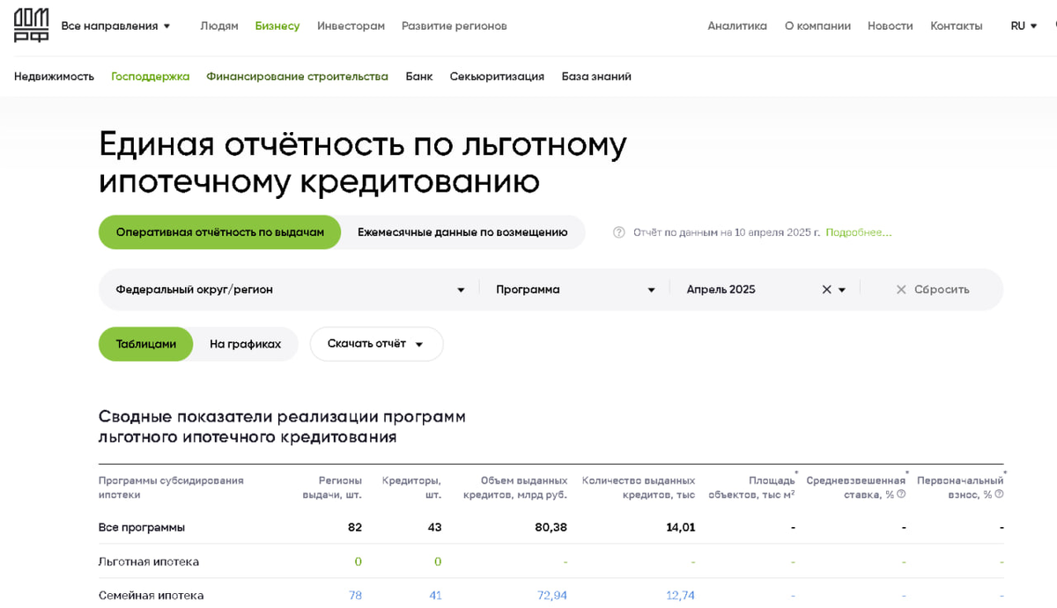Follow the Подробнее… link

pyautogui.click(x=859, y=232)
